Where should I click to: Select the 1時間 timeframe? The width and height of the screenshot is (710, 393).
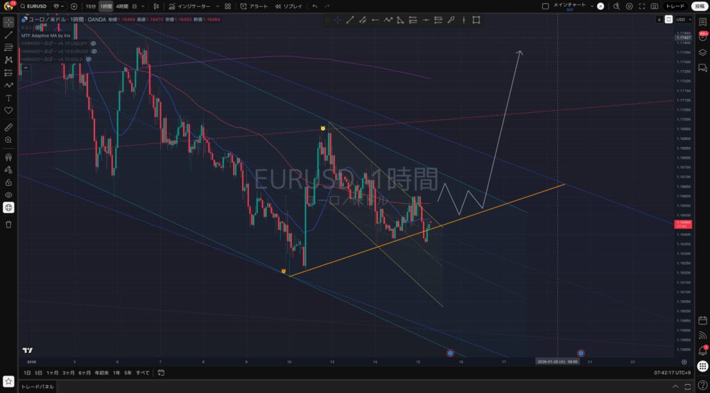105,6
